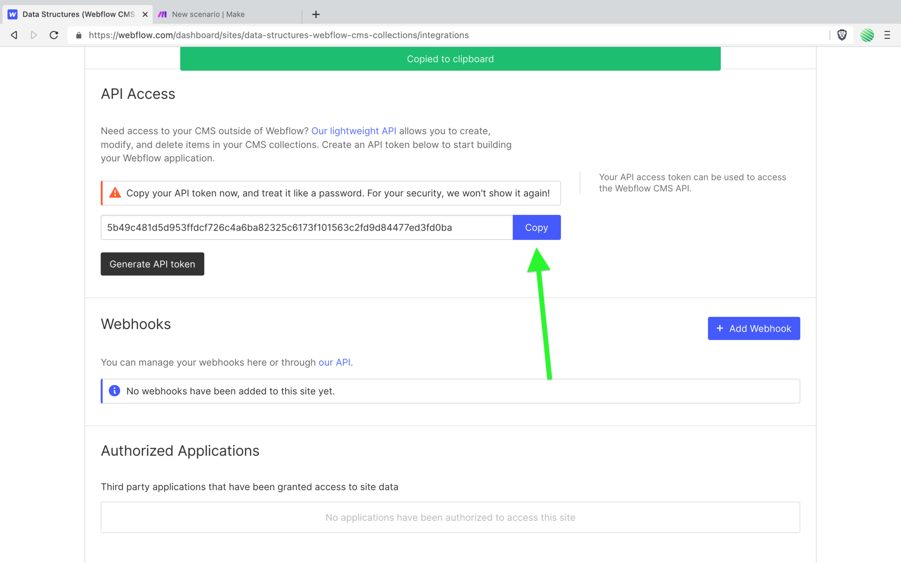Reload the current page
Screen dimensions: 901x563
coord(54,35)
